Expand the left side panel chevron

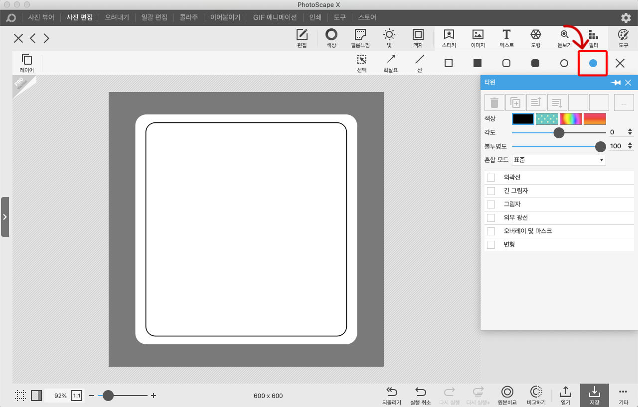point(4,217)
